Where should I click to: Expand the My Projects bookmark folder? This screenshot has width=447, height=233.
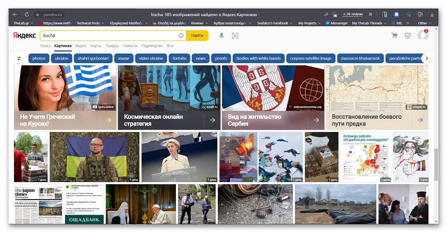[x=309, y=23]
